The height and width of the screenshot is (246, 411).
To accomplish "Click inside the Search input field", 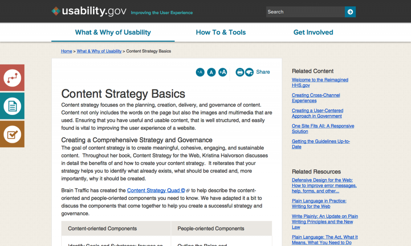I will pos(305,12).
